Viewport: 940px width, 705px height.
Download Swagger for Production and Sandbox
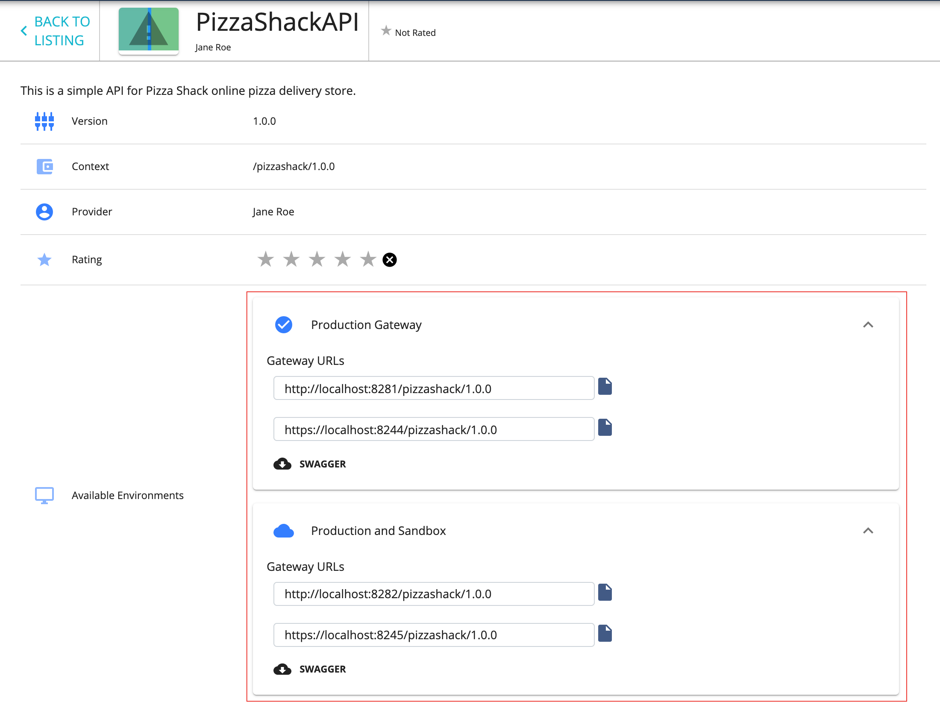click(310, 669)
